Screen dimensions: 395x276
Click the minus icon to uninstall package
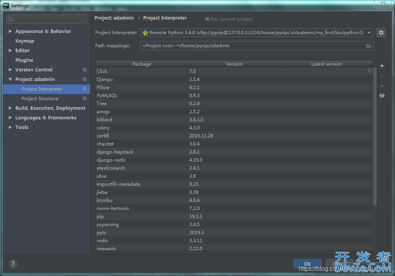pyautogui.click(x=382, y=76)
